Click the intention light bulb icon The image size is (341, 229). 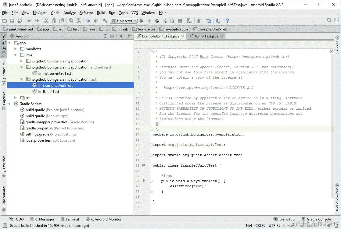pyautogui.click(x=157, y=124)
